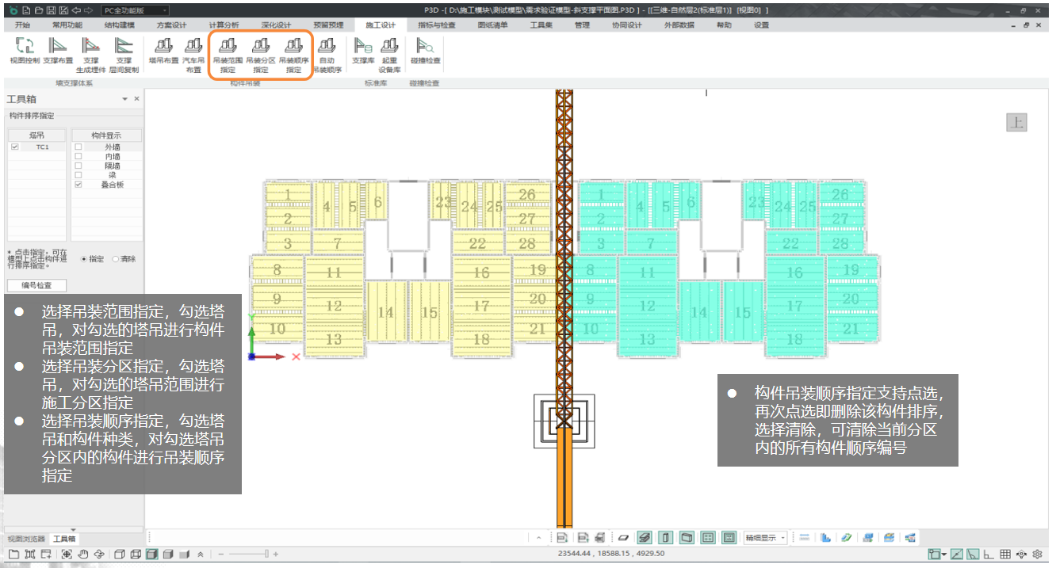
Task: Click the 上 view orientation button
Action: pyautogui.click(x=1016, y=122)
